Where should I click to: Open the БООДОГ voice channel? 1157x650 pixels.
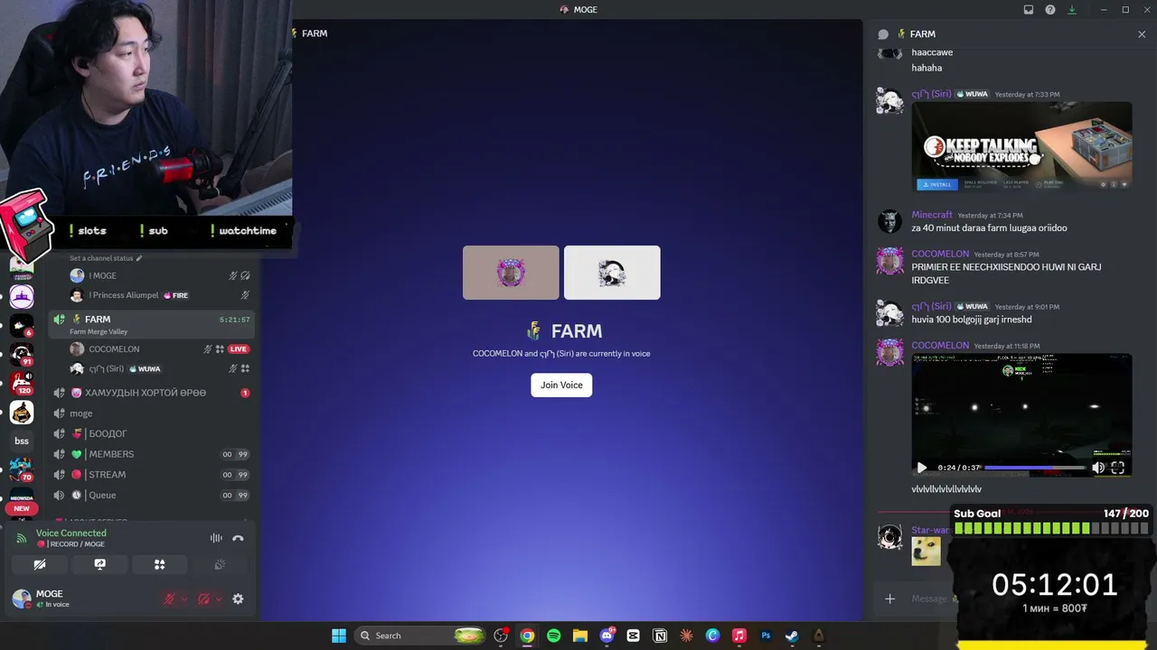tap(152, 433)
